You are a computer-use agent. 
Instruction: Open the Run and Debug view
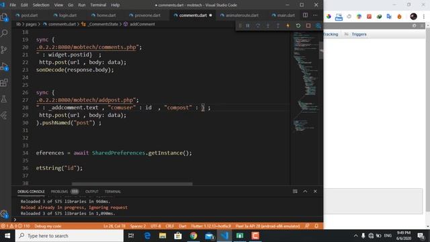point(5,67)
